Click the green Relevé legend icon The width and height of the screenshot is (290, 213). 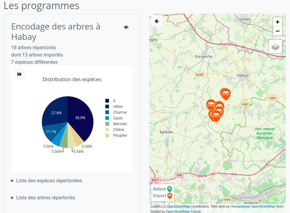pyautogui.click(x=170, y=189)
